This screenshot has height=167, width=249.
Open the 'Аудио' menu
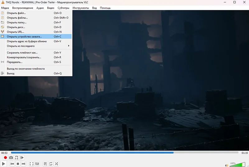40,8
